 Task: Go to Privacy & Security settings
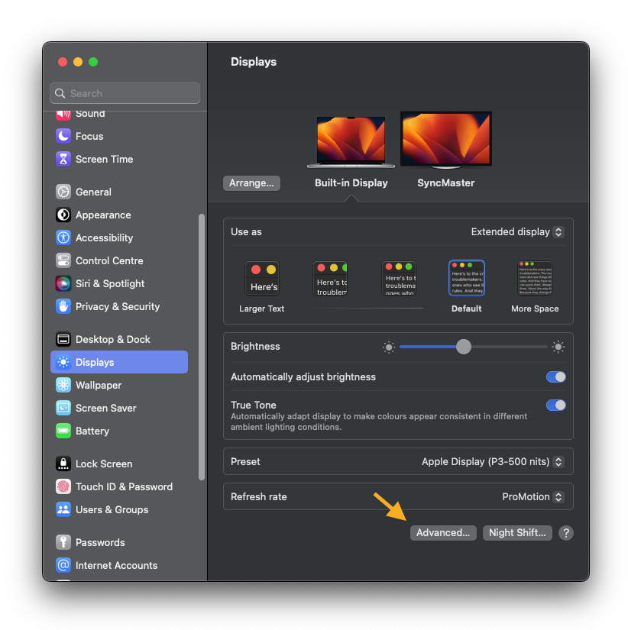coord(119,306)
